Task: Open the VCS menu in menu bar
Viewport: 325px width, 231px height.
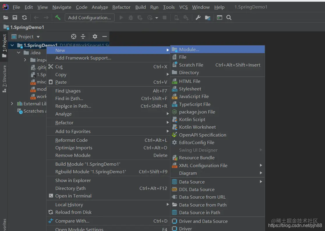Action: [x=183, y=7]
